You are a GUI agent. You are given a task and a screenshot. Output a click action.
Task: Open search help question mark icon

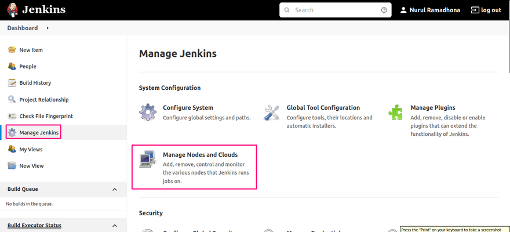point(384,10)
